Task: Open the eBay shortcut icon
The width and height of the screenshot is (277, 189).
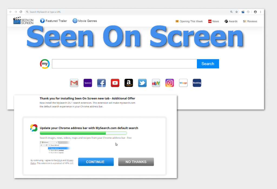Action: 156,83
